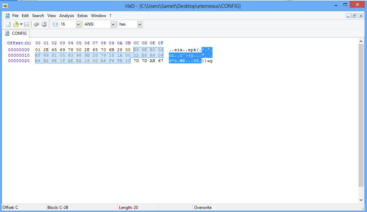This screenshot has height=212, width=367.
Task: Open the Extras menu
Action: click(x=83, y=16)
